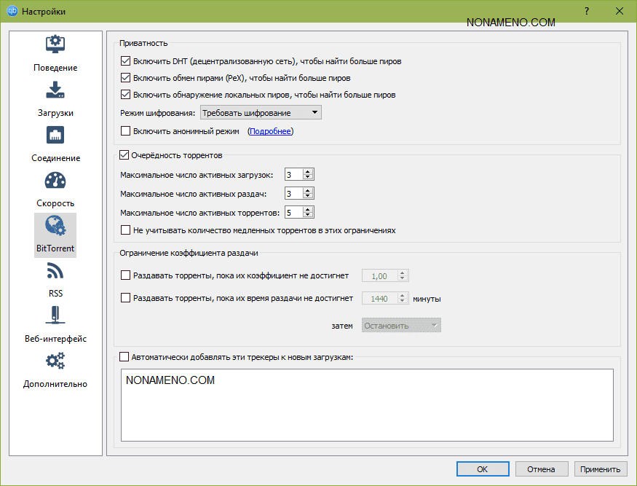Open the Режим шифрования dropdown
This screenshot has width=637, height=486.
(x=260, y=113)
